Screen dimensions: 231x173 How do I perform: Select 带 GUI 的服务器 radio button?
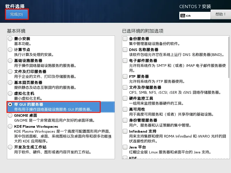pos(10,104)
